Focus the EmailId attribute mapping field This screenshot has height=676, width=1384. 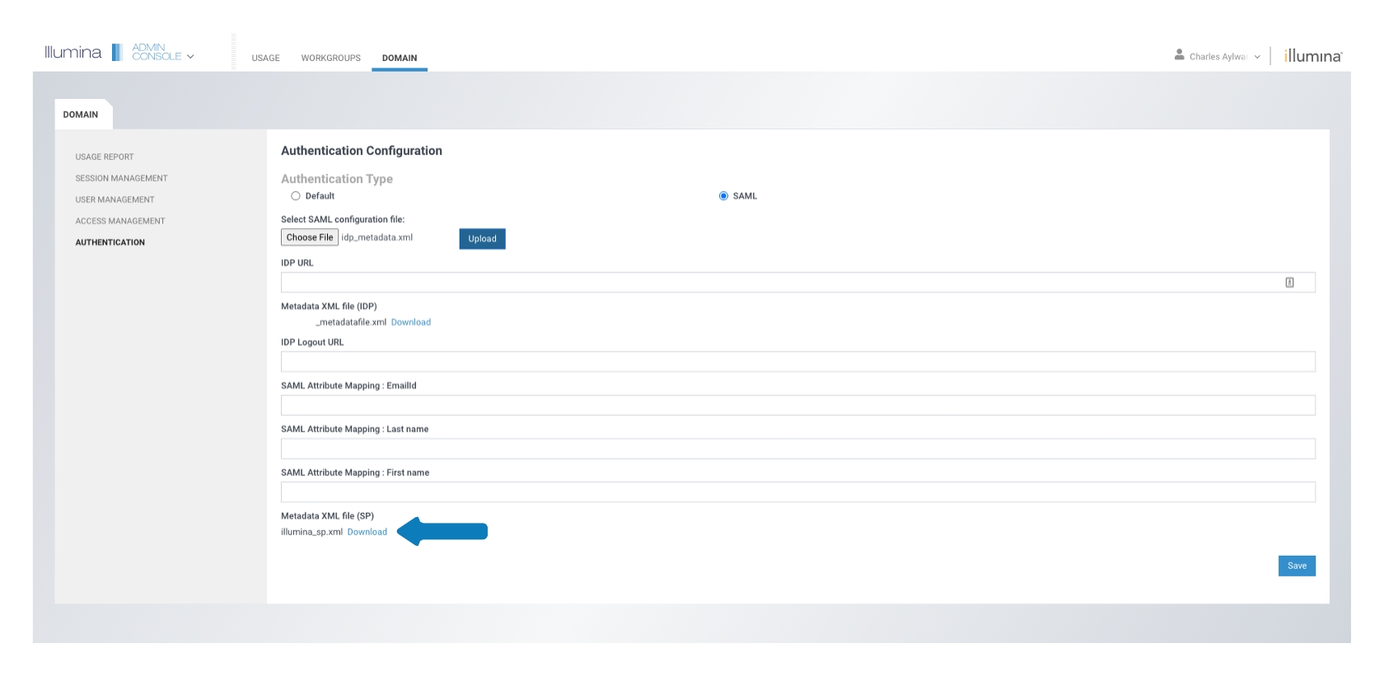797,406
